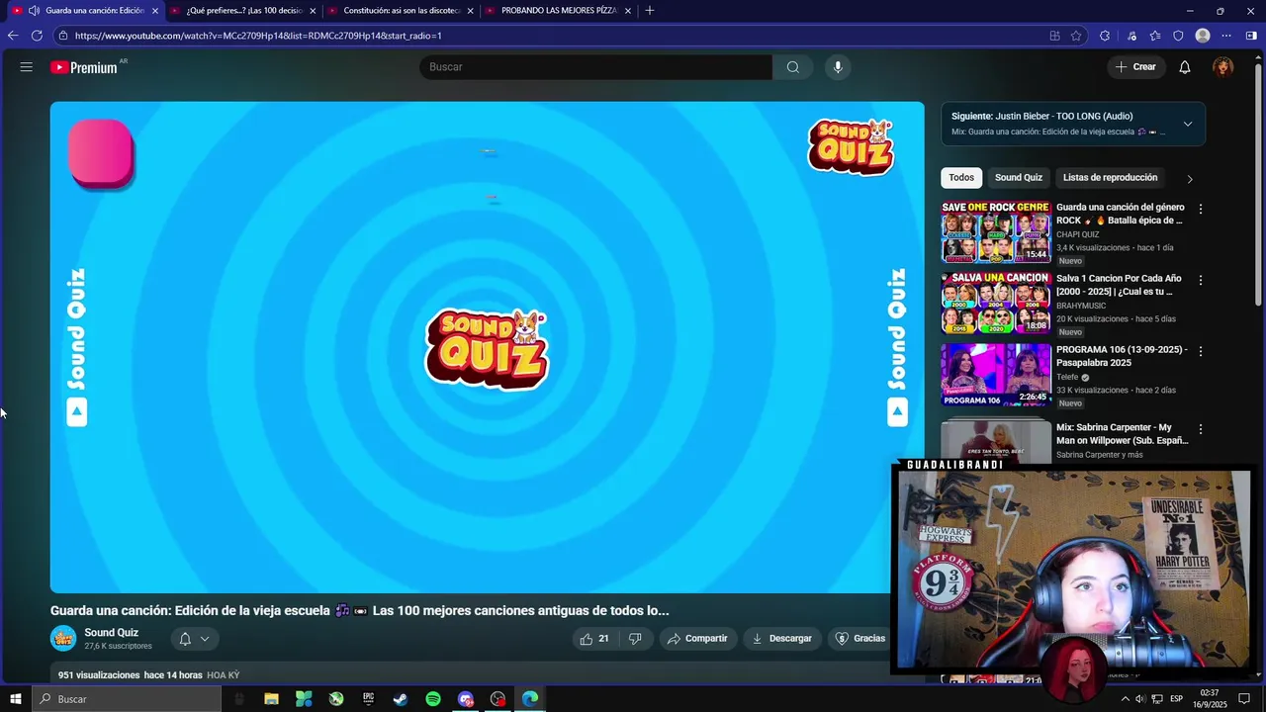1266x712 pixels.
Task: Show hidden system tray icons chevron
Action: 1125,699
